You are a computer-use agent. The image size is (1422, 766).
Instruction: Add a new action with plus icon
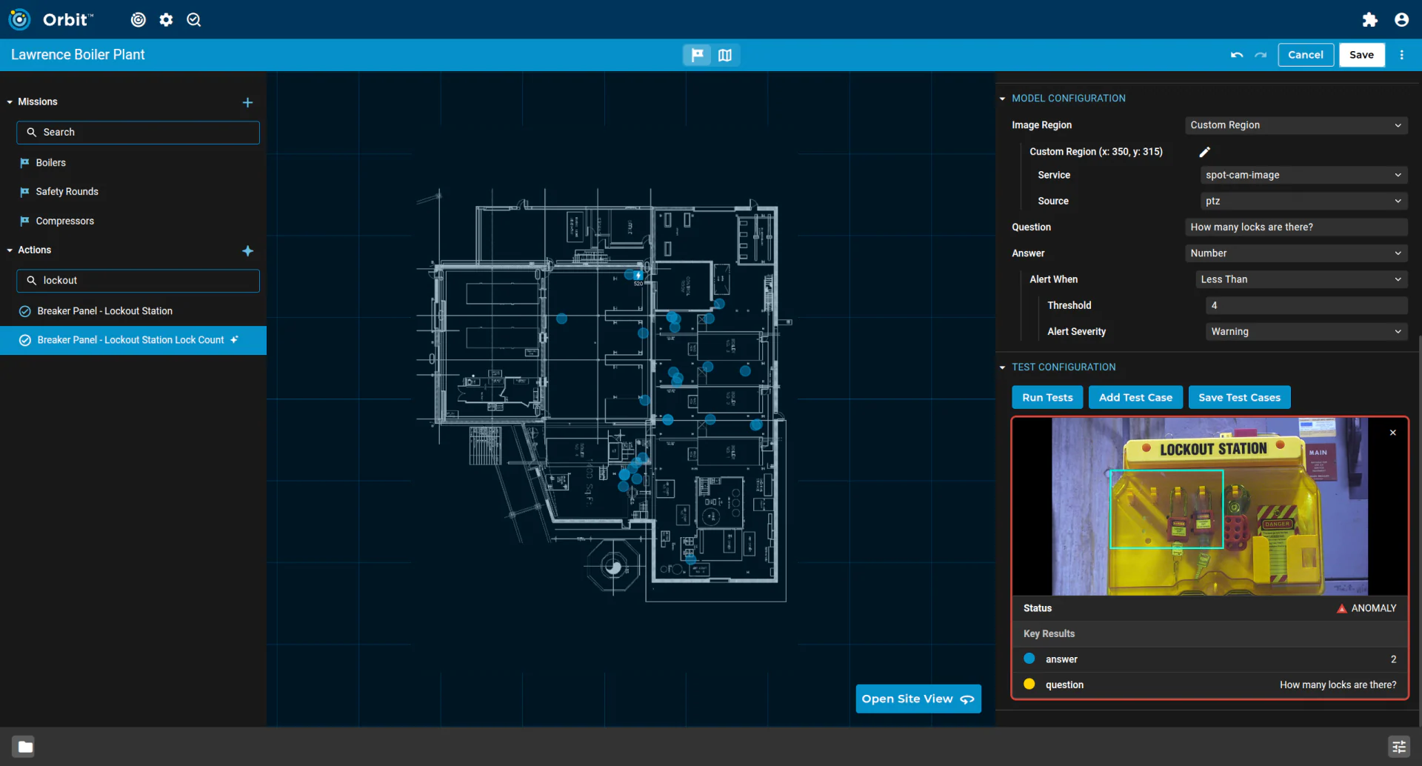point(247,251)
